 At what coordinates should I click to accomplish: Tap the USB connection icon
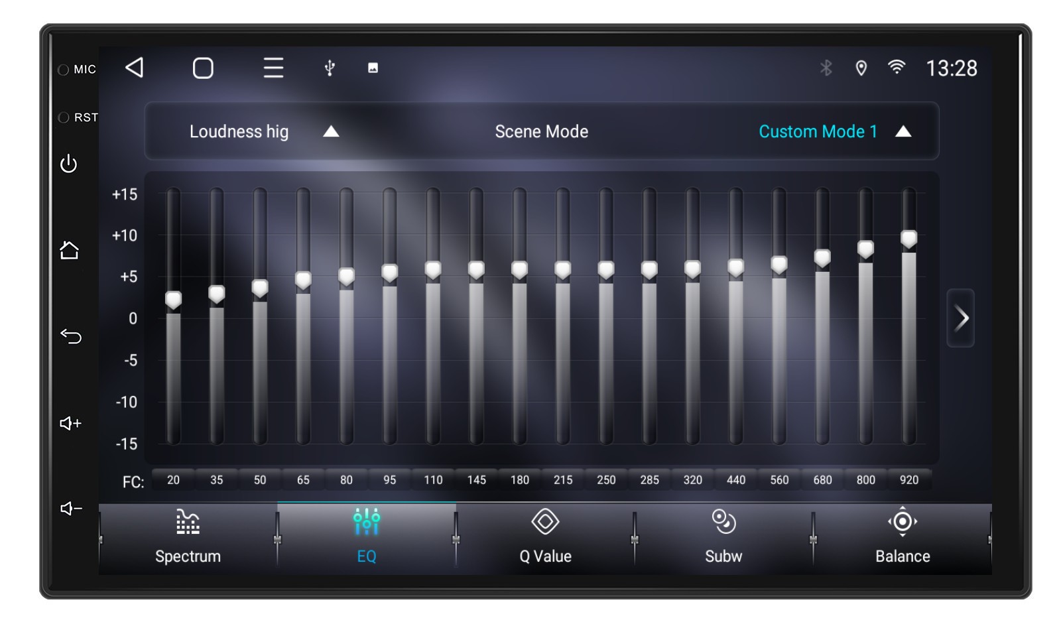330,67
